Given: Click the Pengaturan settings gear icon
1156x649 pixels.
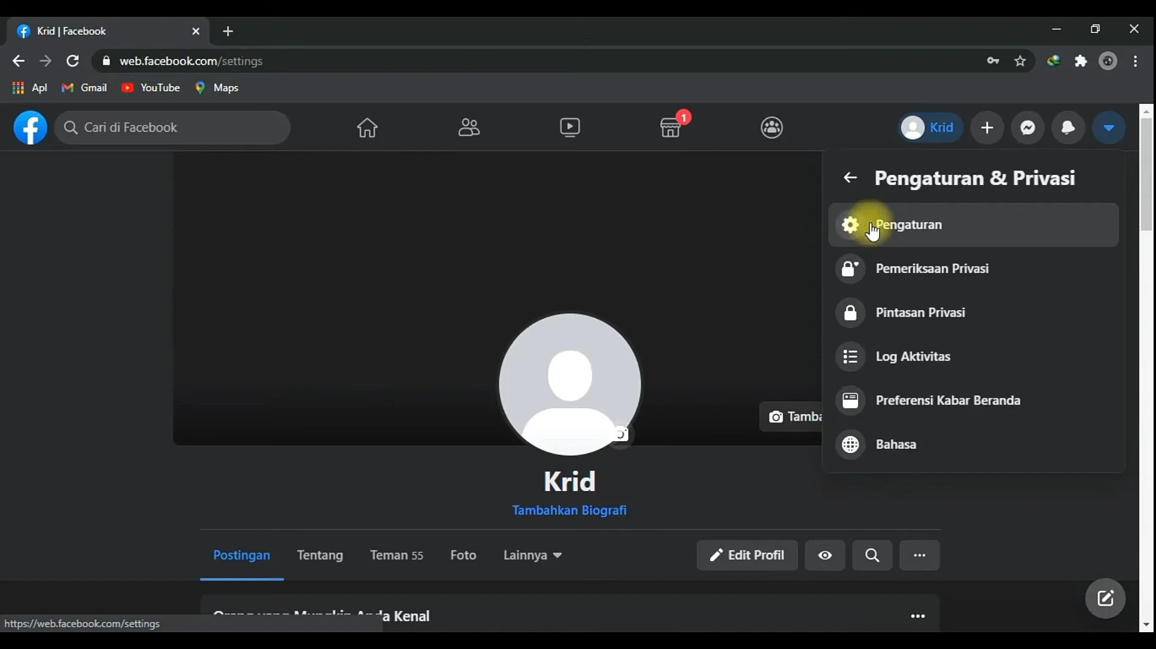Looking at the screenshot, I should 850,224.
